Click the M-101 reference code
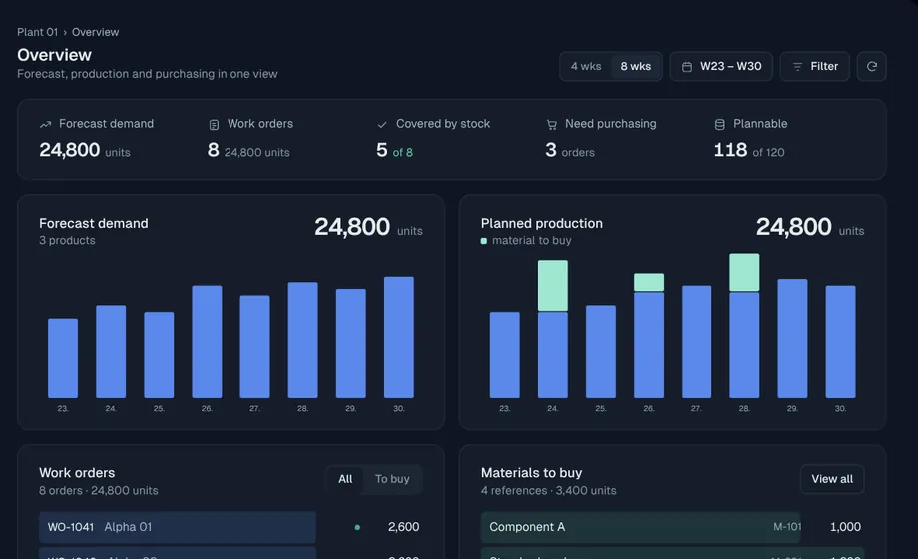 click(787, 527)
